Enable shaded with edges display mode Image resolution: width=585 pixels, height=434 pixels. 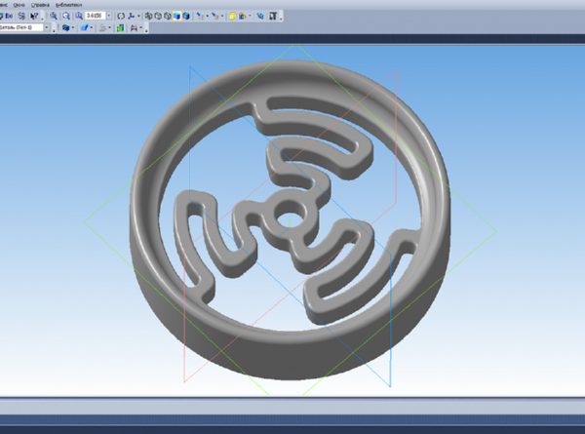[186, 16]
